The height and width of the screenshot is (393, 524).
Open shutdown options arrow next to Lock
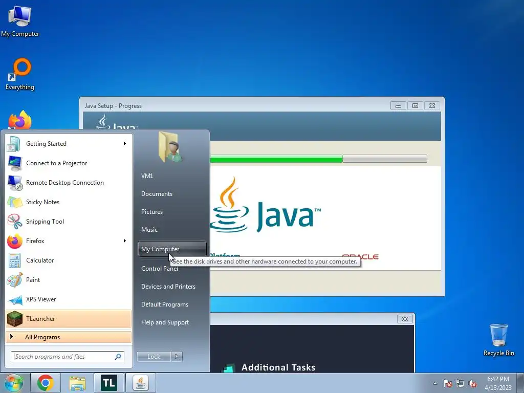[x=177, y=357]
